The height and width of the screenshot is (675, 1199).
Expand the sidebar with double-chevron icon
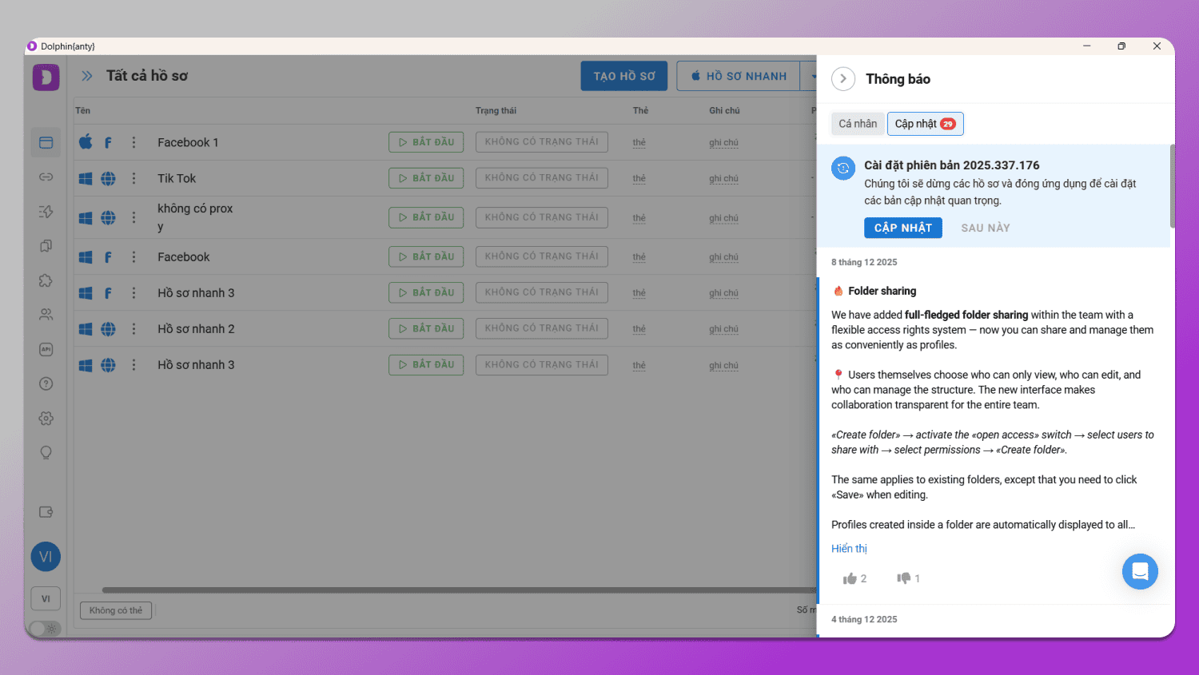[86, 76]
